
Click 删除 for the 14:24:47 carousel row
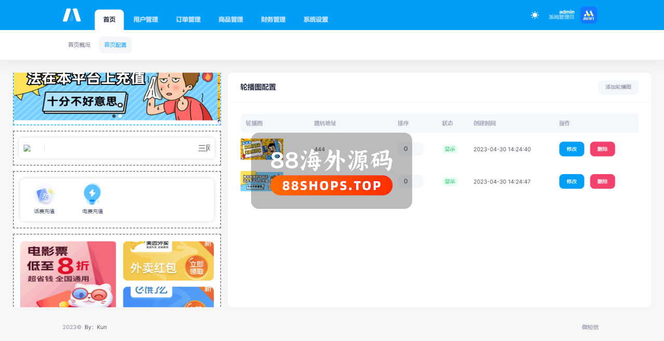click(x=602, y=181)
